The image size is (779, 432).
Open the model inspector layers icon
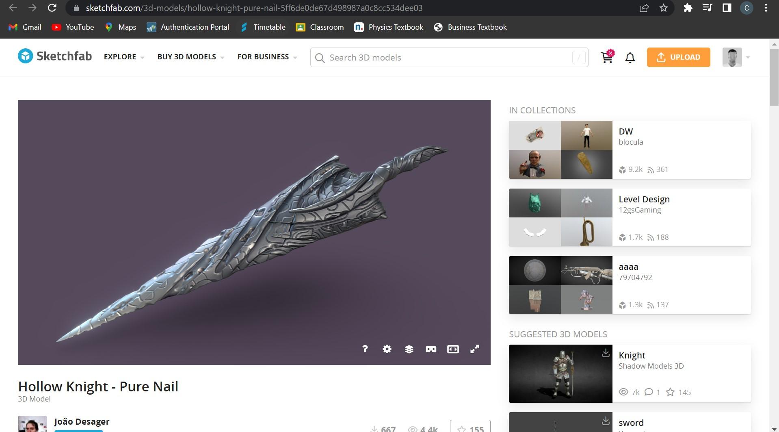[x=409, y=349]
